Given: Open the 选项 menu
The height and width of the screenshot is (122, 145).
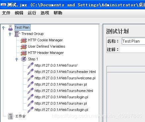Looking at the screenshot, I should pos(45,13).
